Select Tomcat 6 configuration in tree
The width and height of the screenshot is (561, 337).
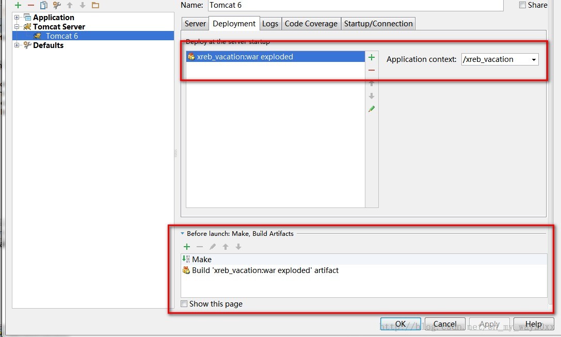click(93, 36)
